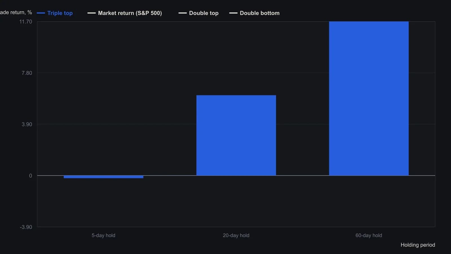
Task: Click the 7.80 y-axis value
Action: tap(27, 73)
